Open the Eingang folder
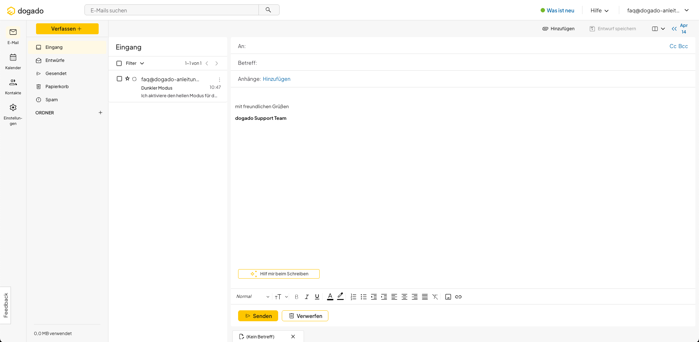 [x=67, y=47]
